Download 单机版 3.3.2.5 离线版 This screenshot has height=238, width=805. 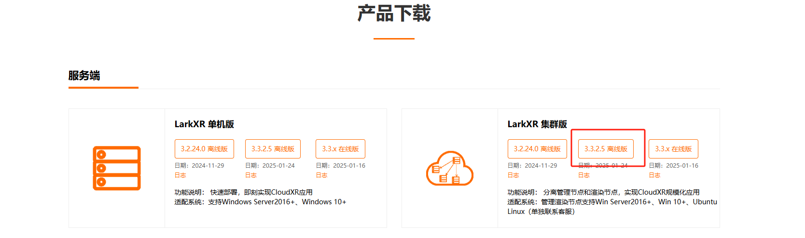click(273, 149)
